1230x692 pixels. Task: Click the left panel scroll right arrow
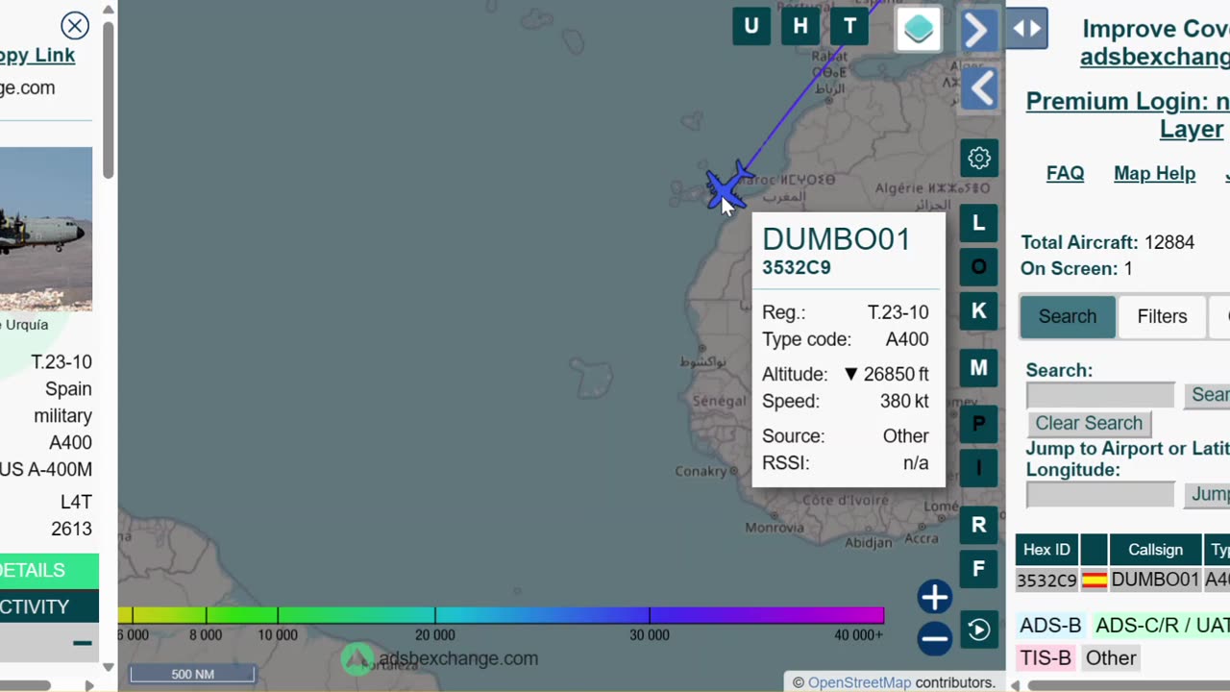89,685
